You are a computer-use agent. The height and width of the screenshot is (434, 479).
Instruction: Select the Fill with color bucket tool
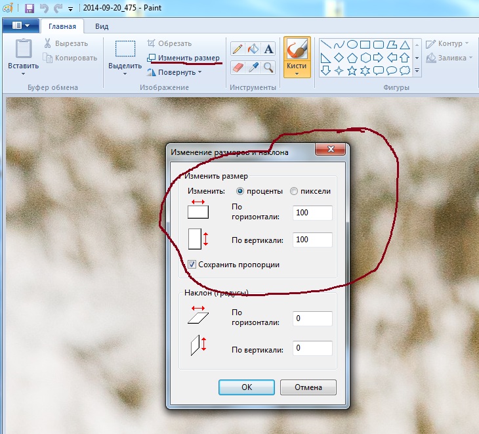253,49
